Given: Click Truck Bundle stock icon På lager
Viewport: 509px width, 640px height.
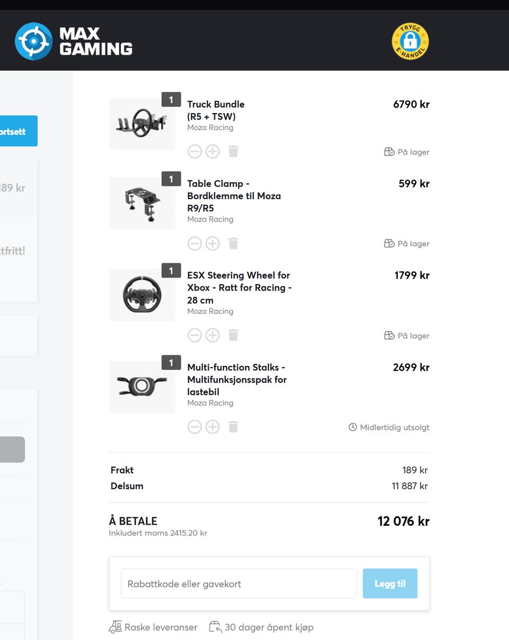Looking at the screenshot, I should point(389,152).
